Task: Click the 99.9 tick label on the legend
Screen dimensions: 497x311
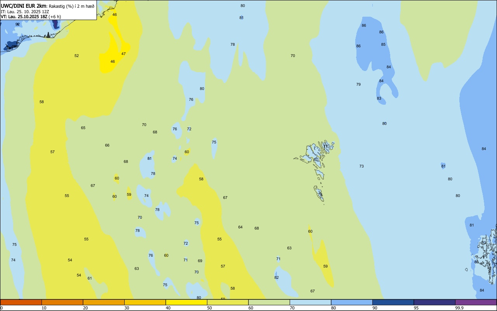Action: (x=459, y=308)
